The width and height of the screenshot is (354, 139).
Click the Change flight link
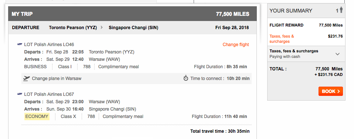236,45
